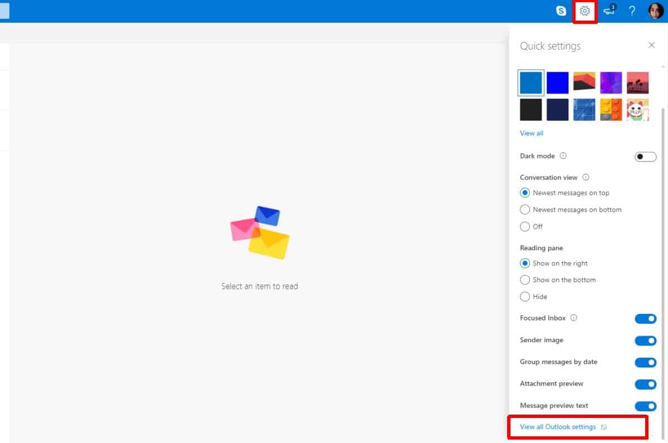The width and height of the screenshot is (668, 443).
Task: Disable Focused Inbox
Action: point(645,318)
